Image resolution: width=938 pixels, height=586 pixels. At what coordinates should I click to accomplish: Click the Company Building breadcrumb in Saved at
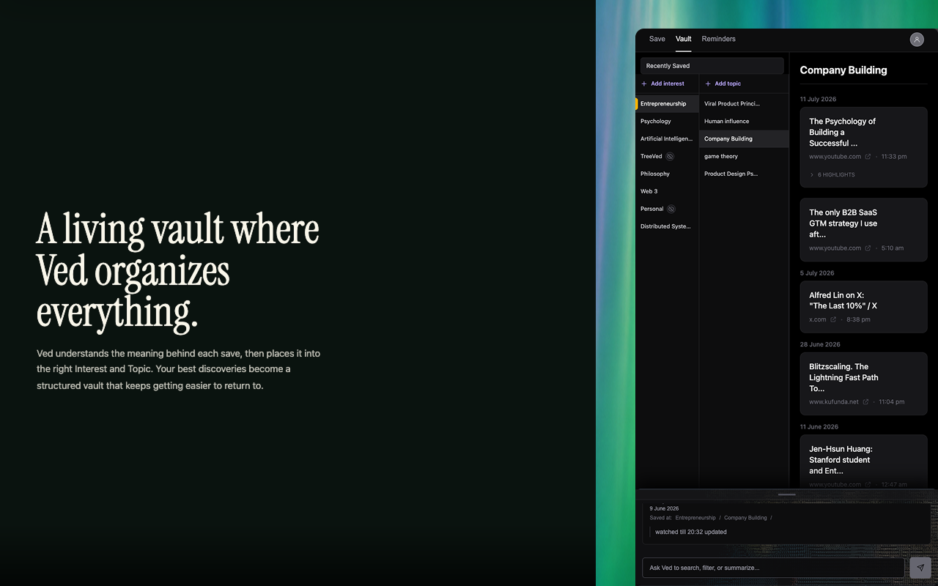(x=745, y=518)
